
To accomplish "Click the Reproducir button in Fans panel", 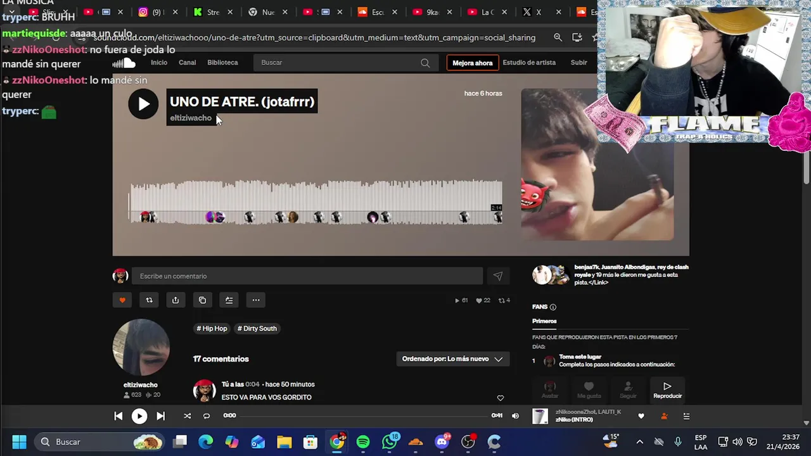I will [x=667, y=389].
